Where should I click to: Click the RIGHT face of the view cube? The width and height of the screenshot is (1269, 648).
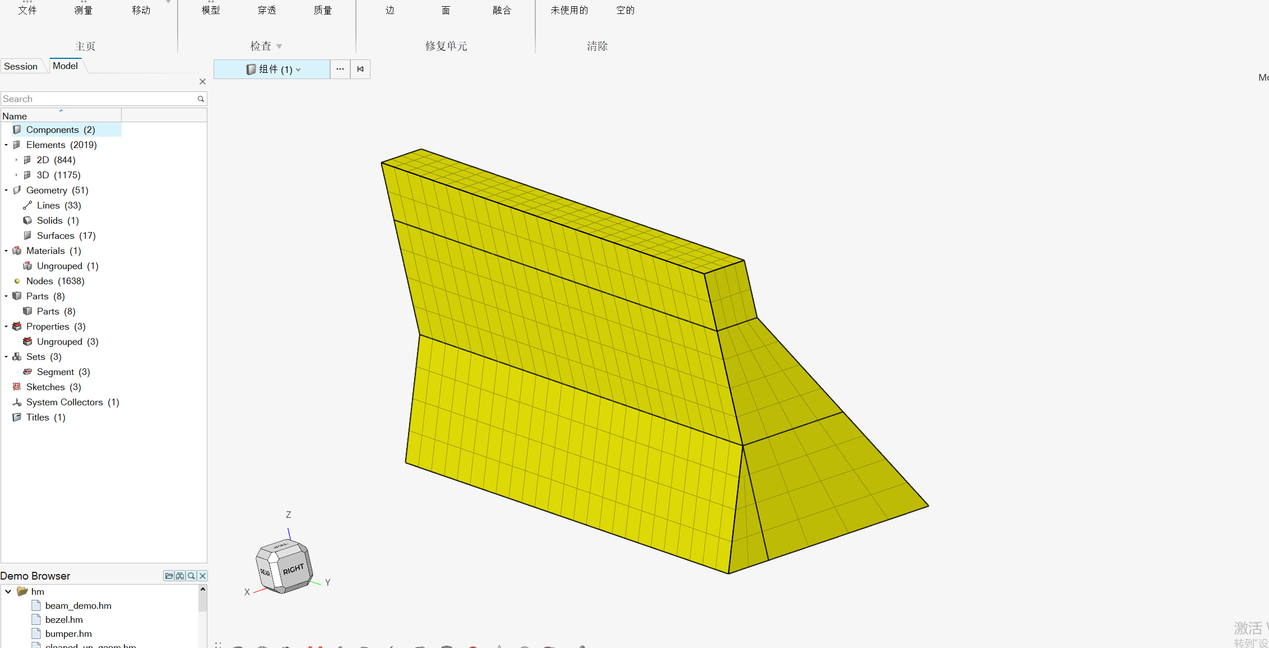point(294,570)
